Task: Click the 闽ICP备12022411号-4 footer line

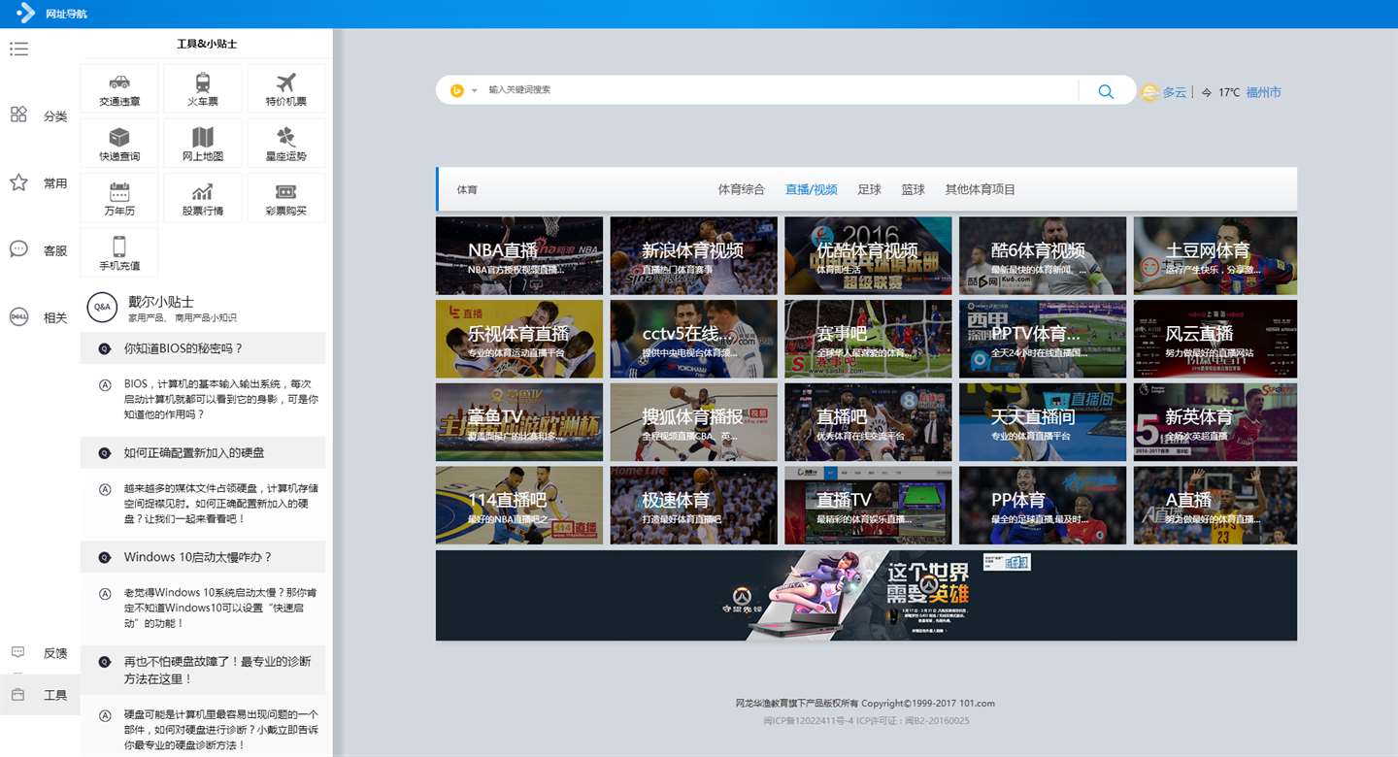Action: coord(808,721)
